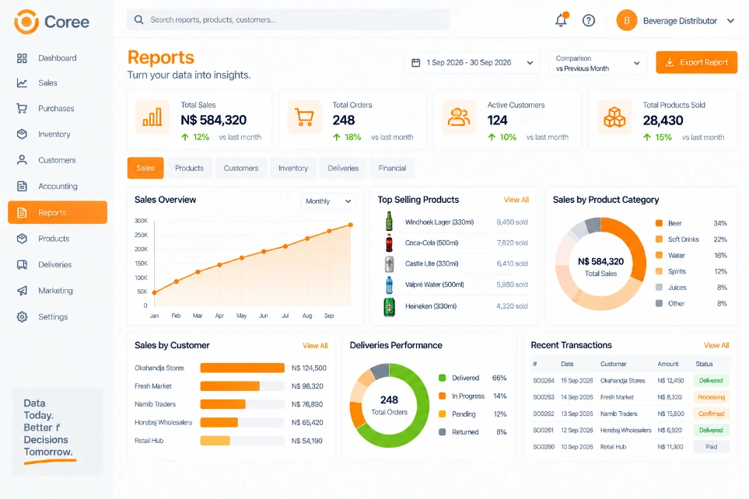The width and height of the screenshot is (749, 499).
Task: Click the Customers person sidebar icon
Action: click(22, 160)
